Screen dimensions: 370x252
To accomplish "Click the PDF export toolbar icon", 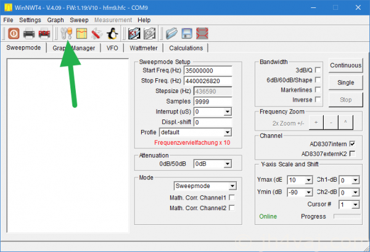I will (44, 33).
